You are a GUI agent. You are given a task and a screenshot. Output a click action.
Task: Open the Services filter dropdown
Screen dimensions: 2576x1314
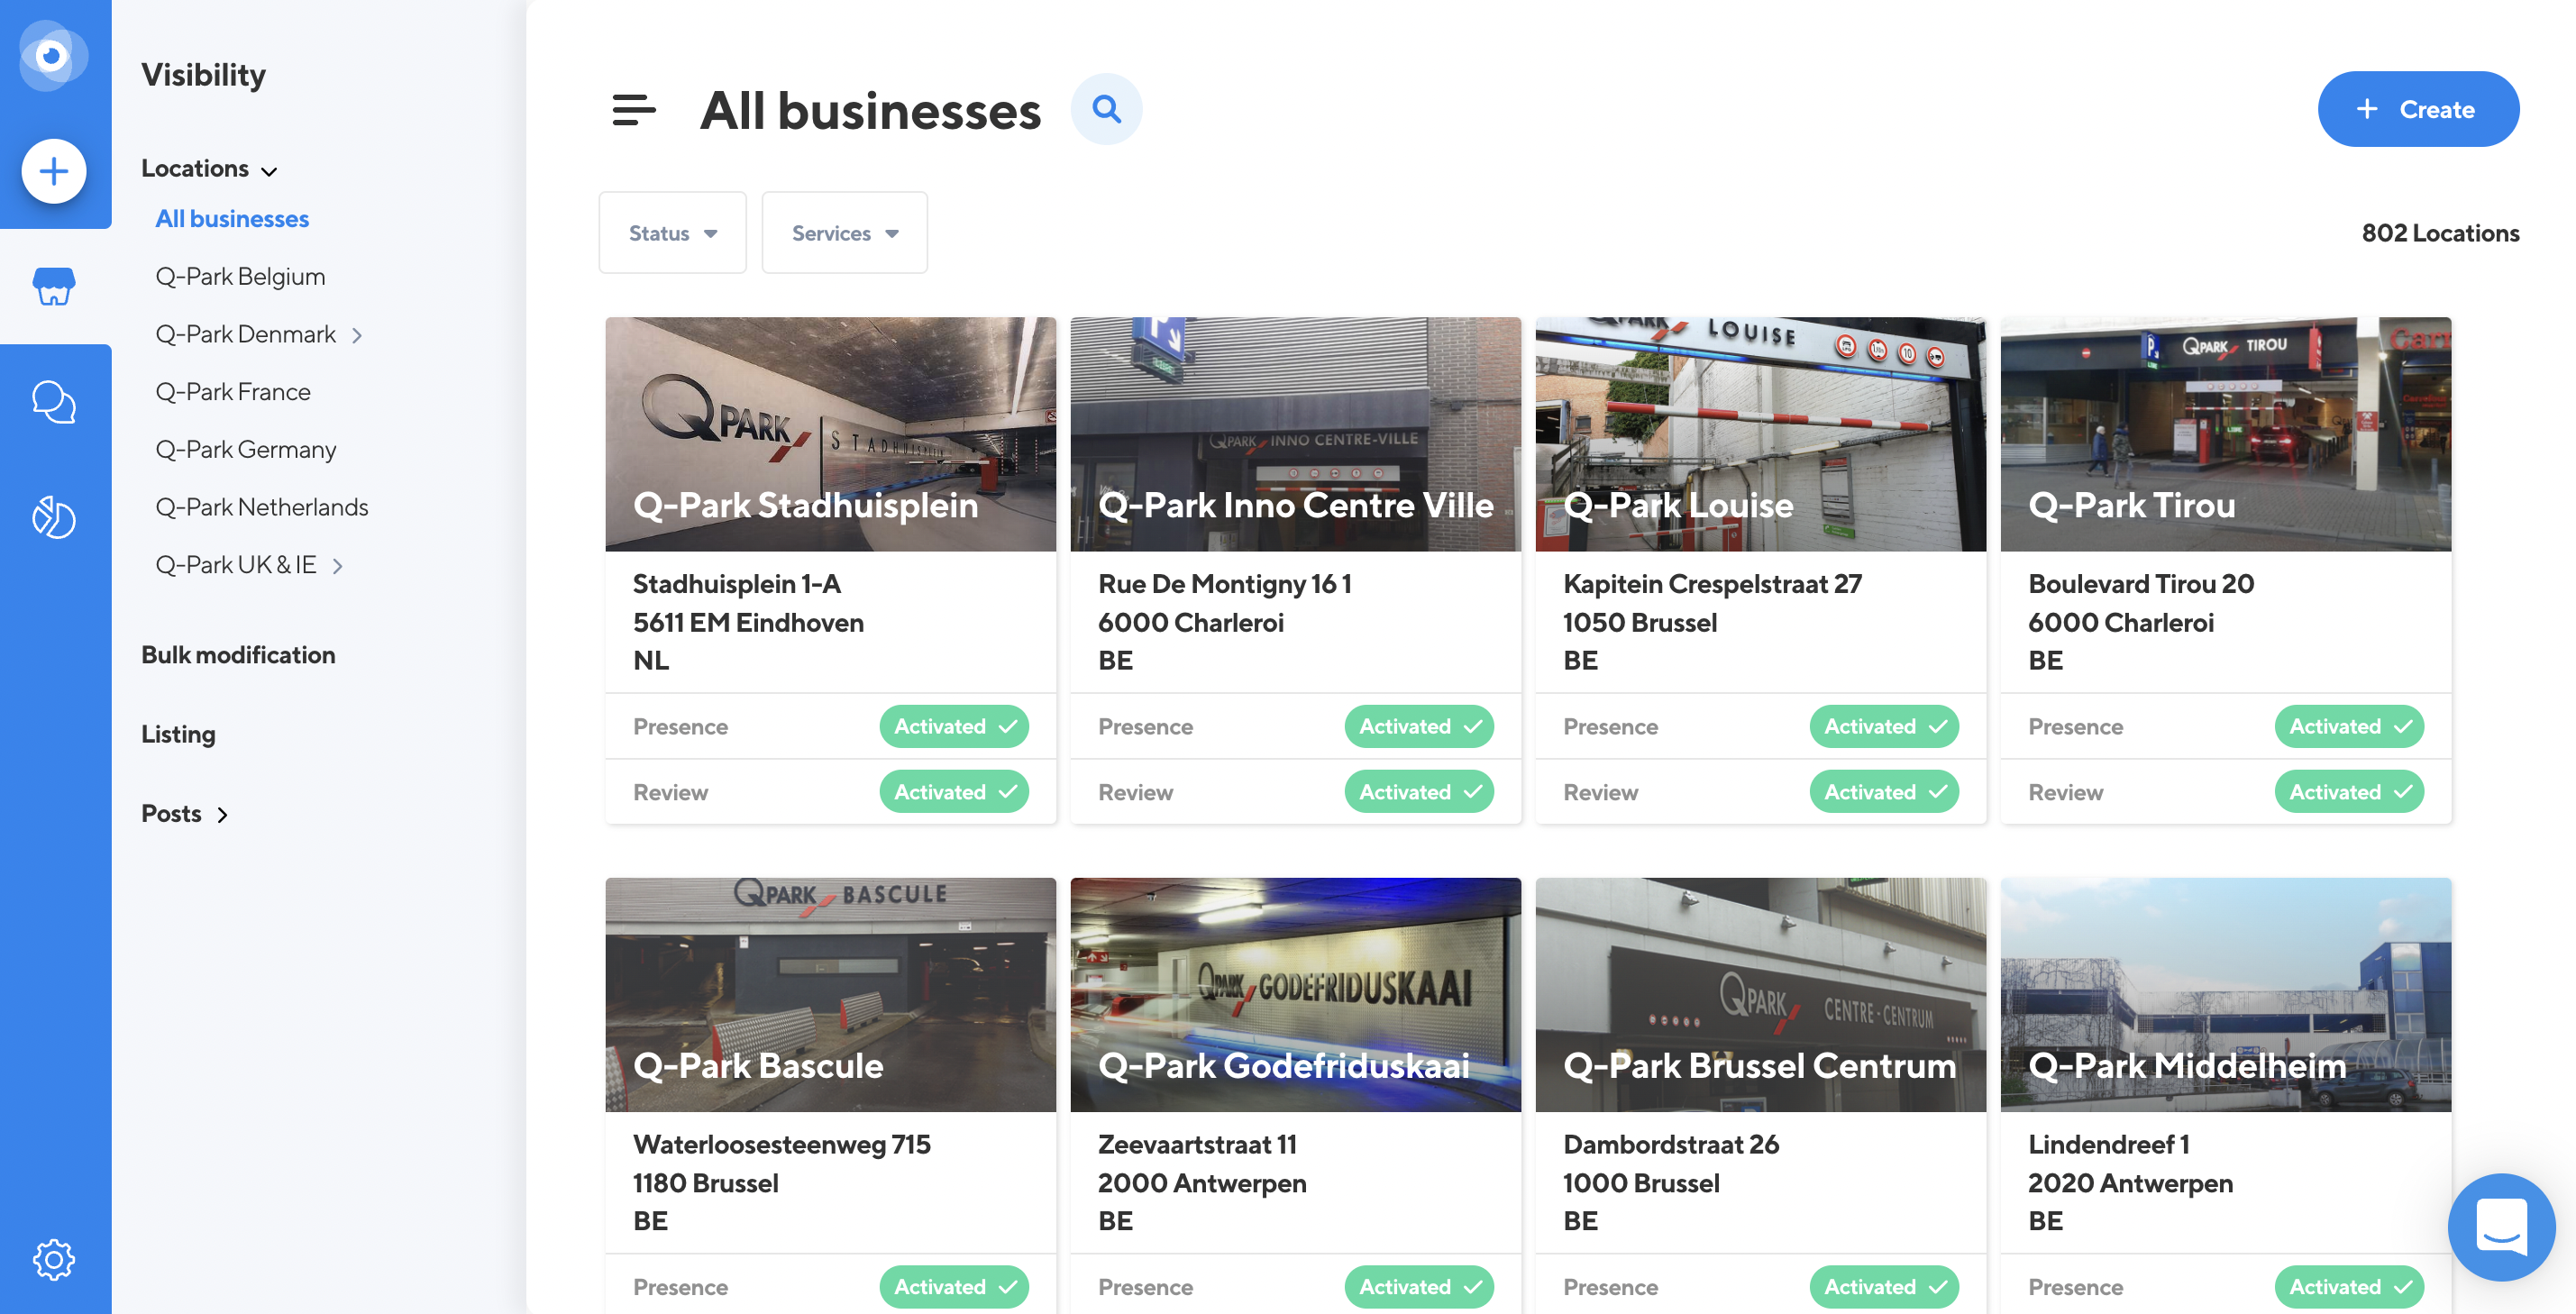coord(844,233)
